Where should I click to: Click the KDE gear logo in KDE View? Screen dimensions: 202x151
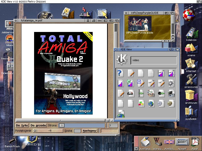(x=122, y=59)
